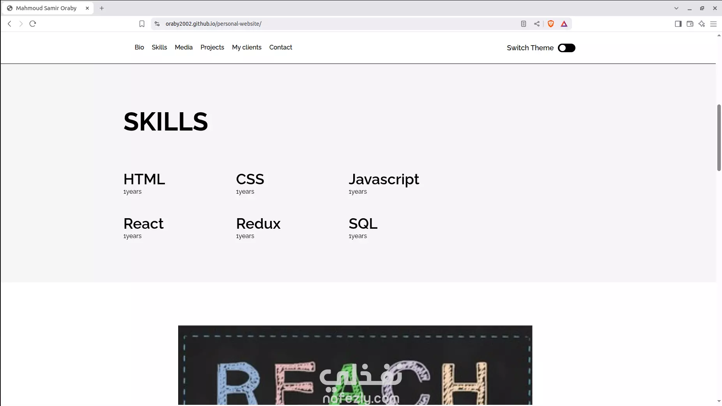Click the SKILLS heading
Viewport: 722px width, 406px height.
click(166, 122)
